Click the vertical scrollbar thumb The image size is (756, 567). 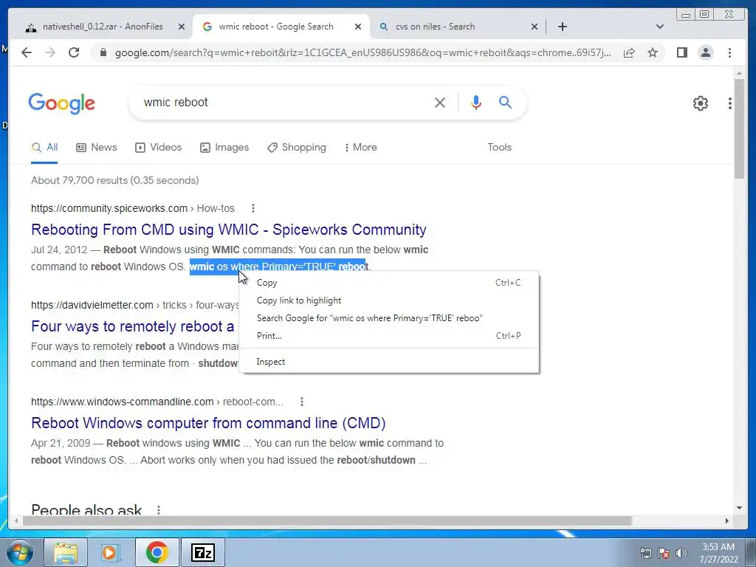point(739,128)
